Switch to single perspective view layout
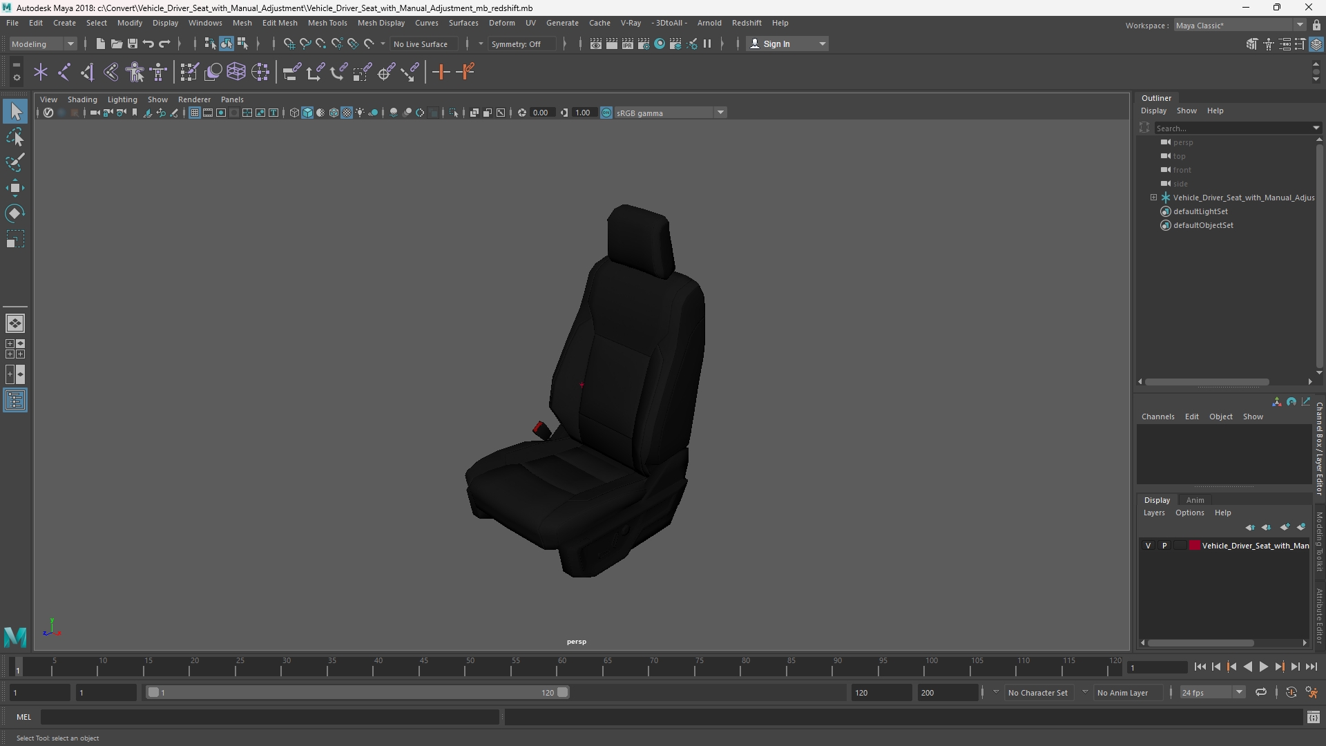 pos(15,323)
